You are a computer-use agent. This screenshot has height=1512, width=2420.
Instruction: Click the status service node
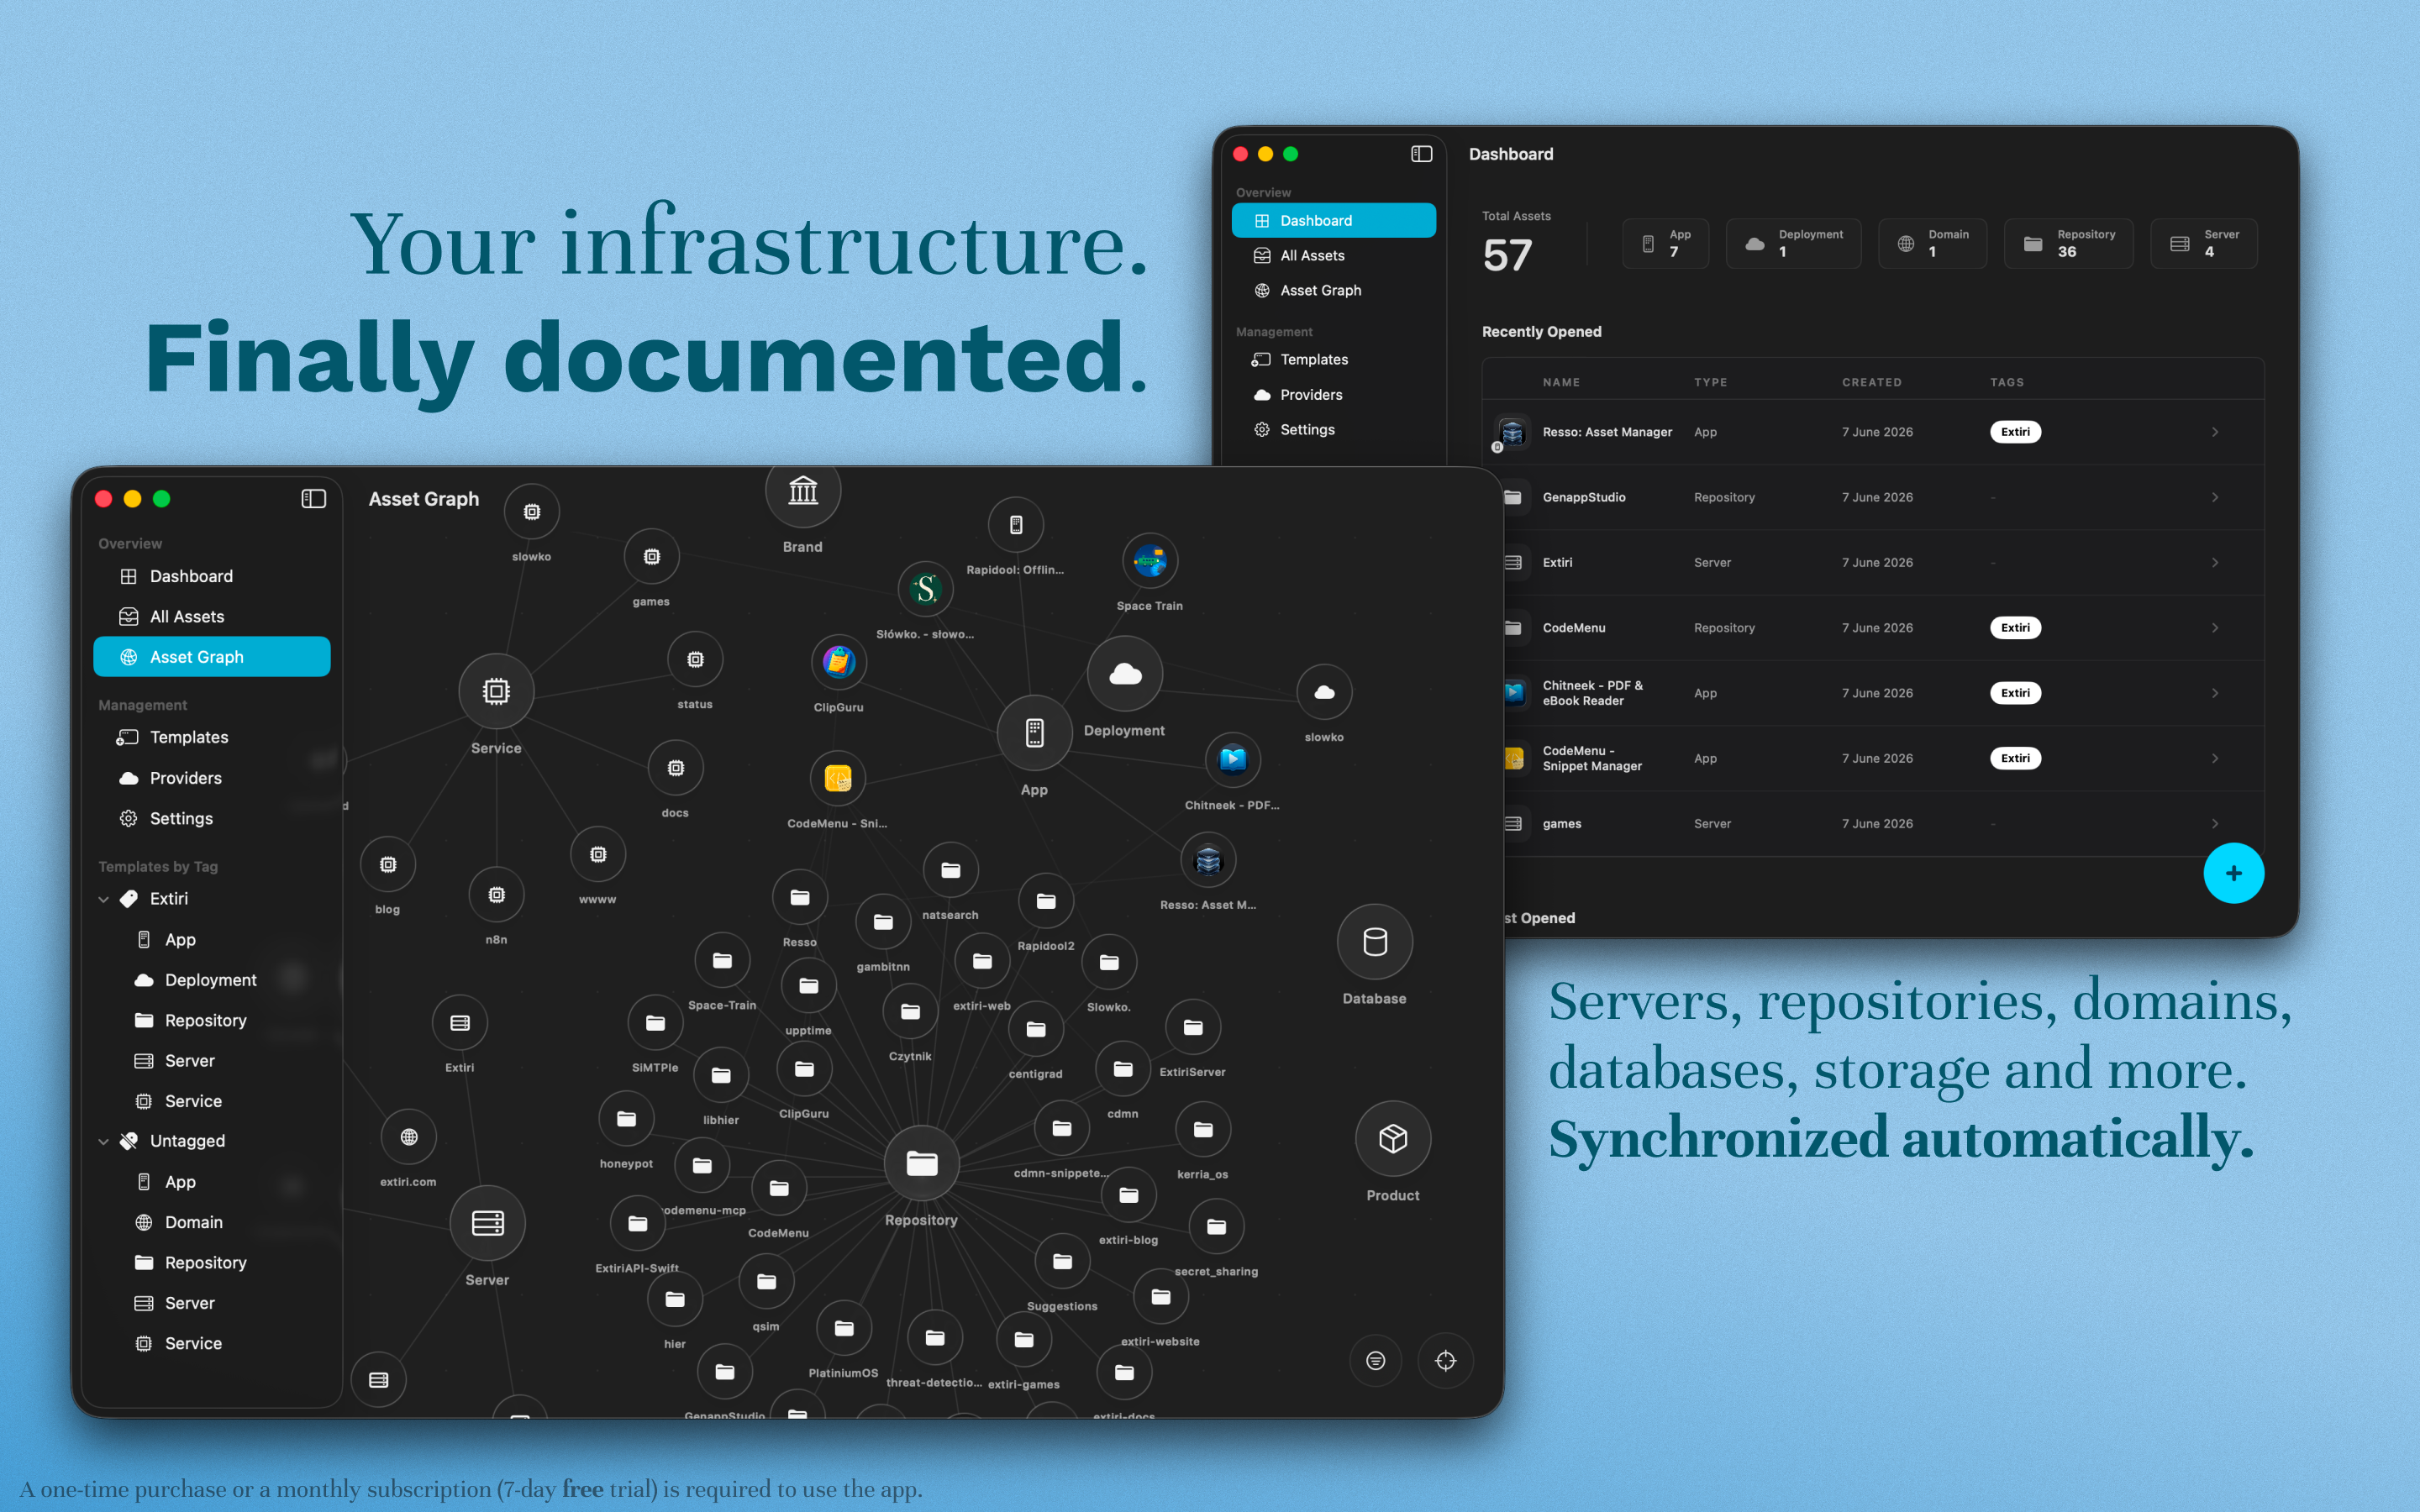click(x=695, y=660)
